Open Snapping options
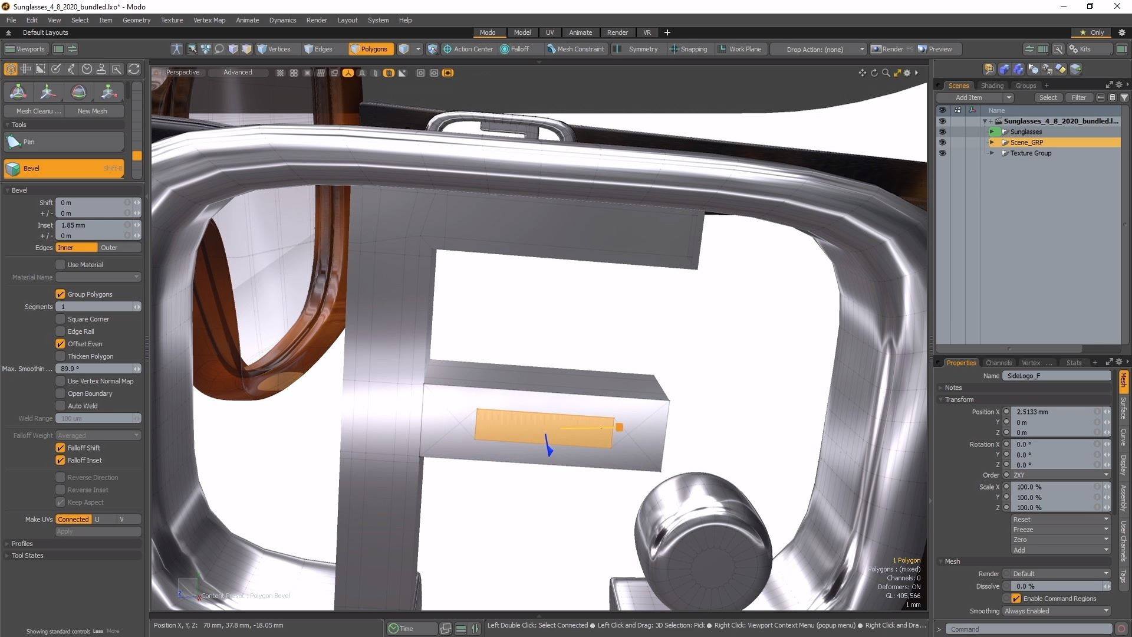This screenshot has width=1132, height=637. coord(687,49)
